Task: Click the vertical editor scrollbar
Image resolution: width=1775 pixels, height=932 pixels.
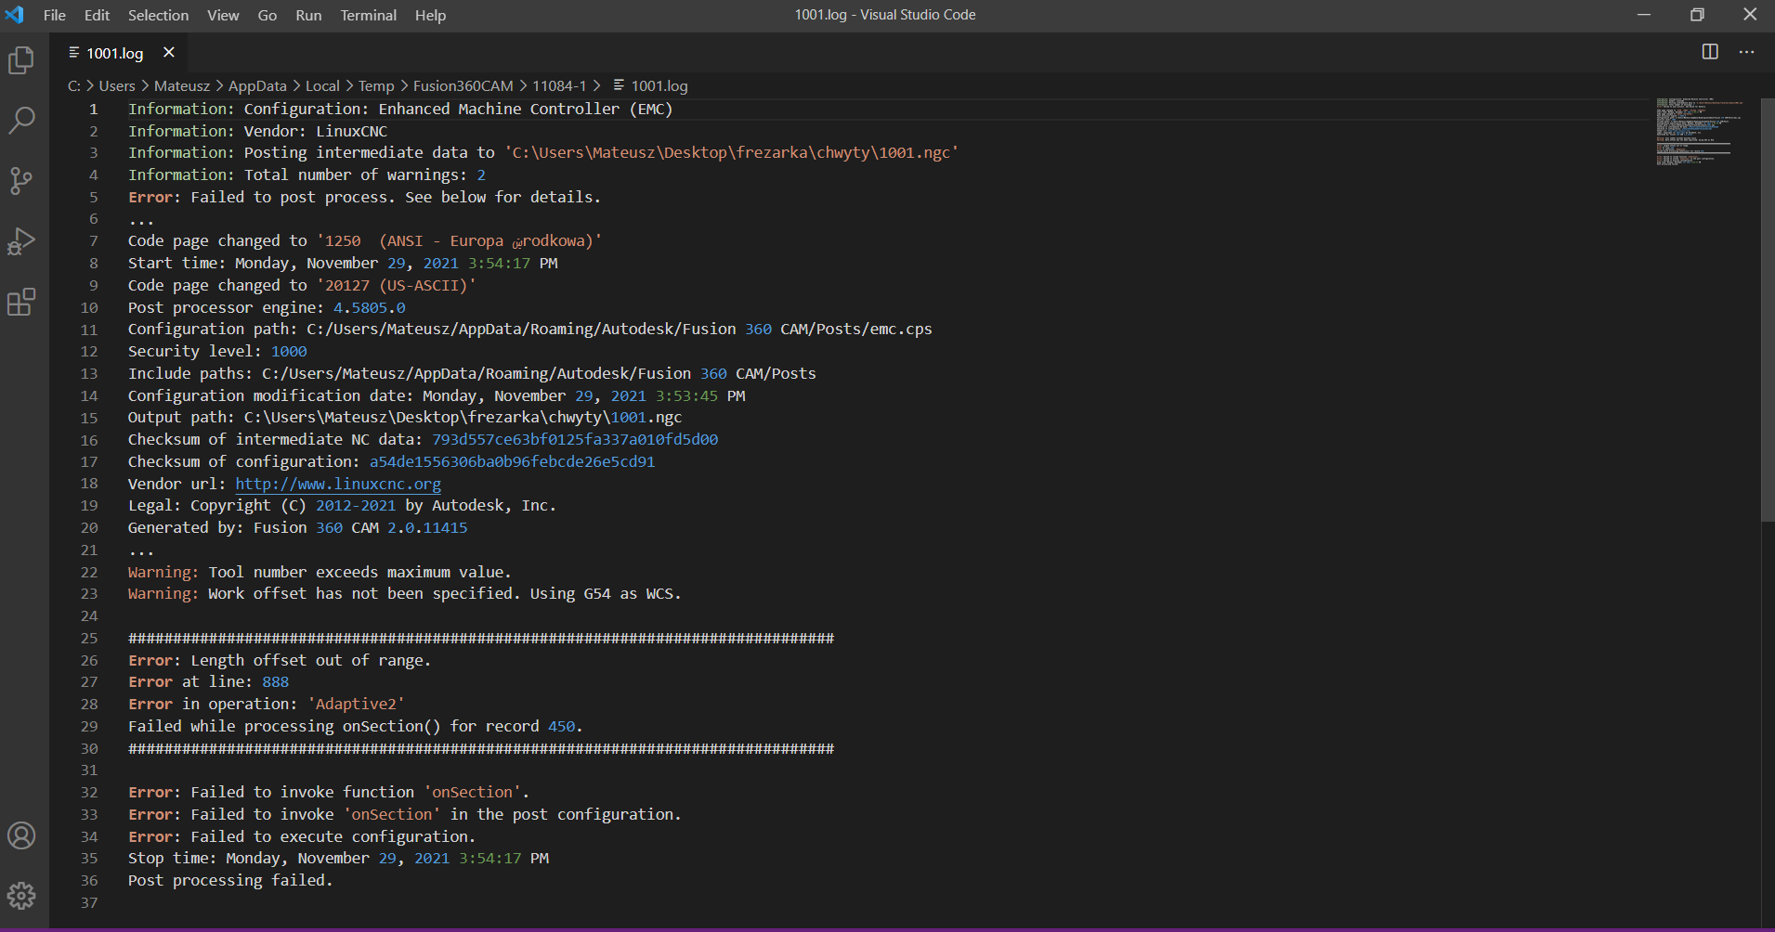Action: tap(1768, 308)
